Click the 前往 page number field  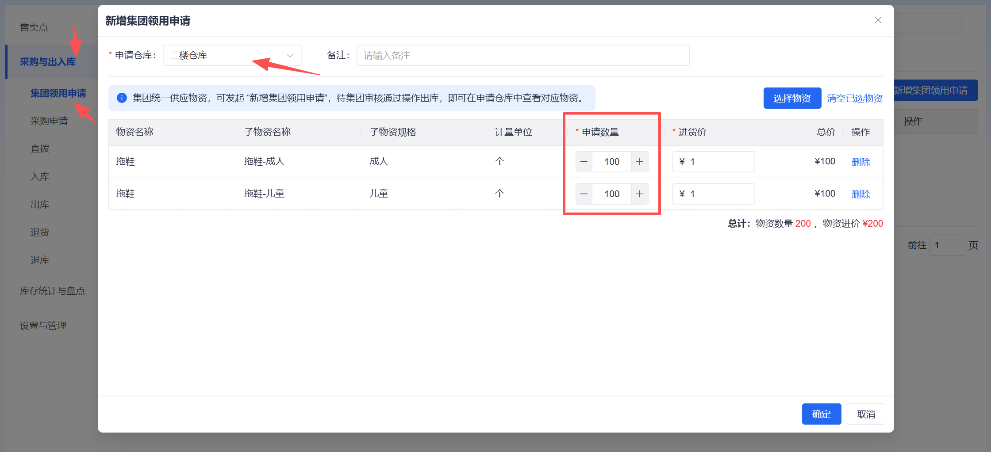[x=947, y=245]
